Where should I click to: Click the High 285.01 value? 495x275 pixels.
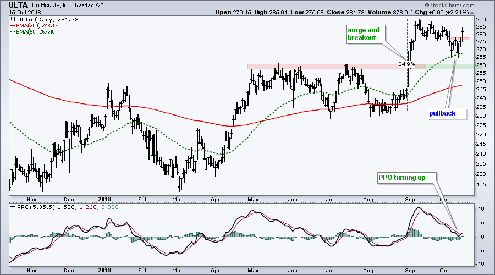pyautogui.click(x=270, y=12)
